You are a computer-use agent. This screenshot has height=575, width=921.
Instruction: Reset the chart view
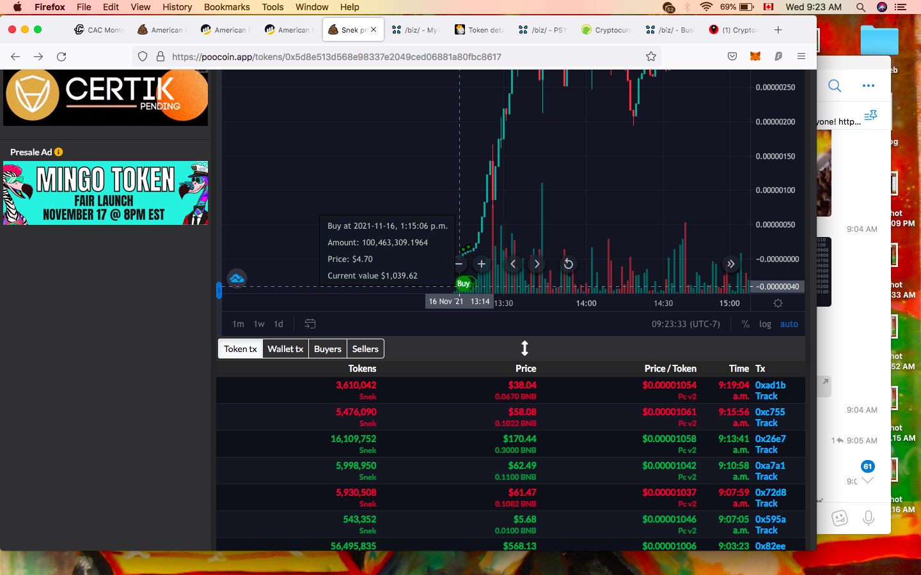(x=568, y=264)
